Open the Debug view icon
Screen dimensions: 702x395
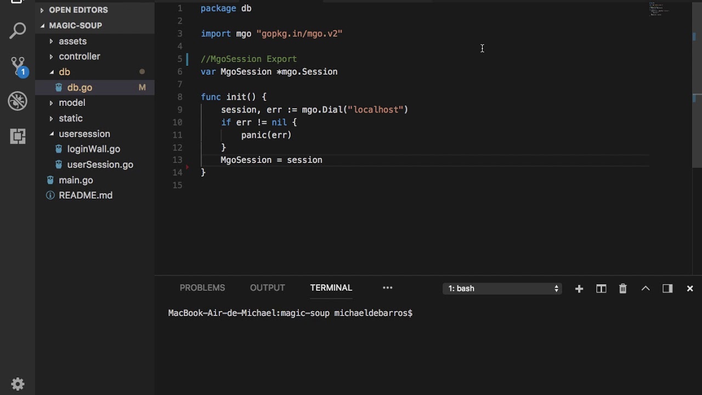point(18,101)
